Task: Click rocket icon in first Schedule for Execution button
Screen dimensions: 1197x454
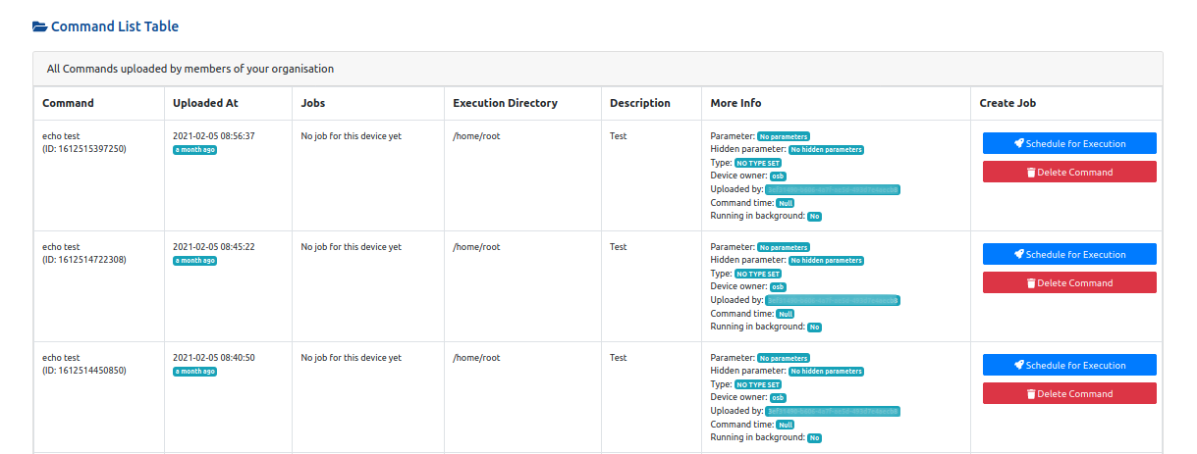Action: pyautogui.click(x=1019, y=144)
